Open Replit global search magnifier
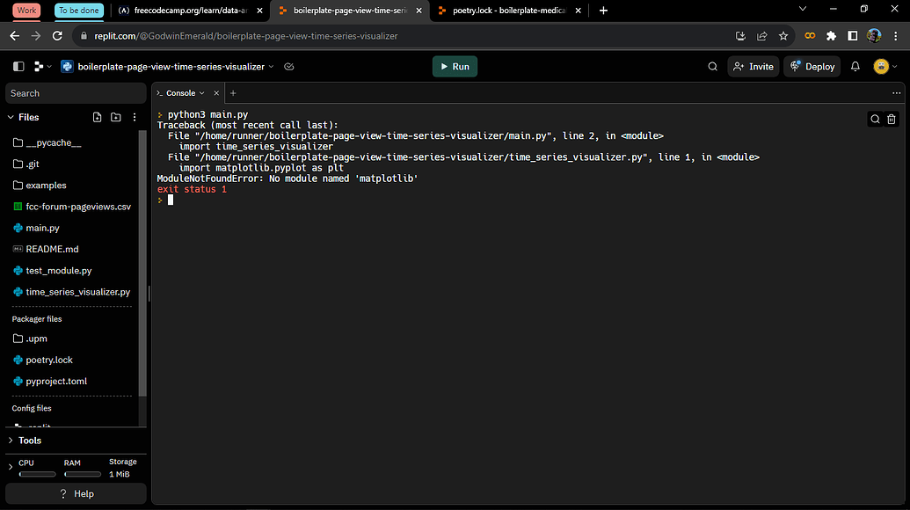The height and width of the screenshot is (510, 910). click(712, 66)
